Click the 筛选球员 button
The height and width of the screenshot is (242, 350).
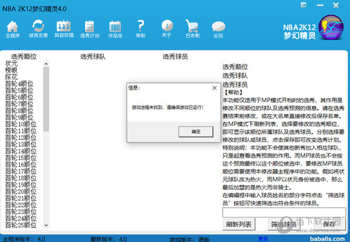(x=283, y=224)
